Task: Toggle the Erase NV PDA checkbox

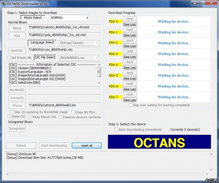Action: (x=73, y=112)
